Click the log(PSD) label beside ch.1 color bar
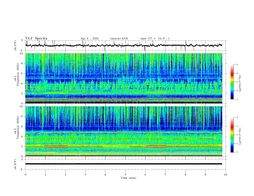The width and height of the screenshot is (254, 196). 240,84
